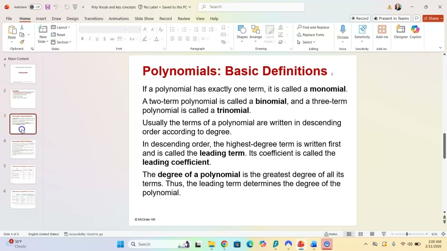Collapse the ribbon with the chevron

[x=440, y=48]
